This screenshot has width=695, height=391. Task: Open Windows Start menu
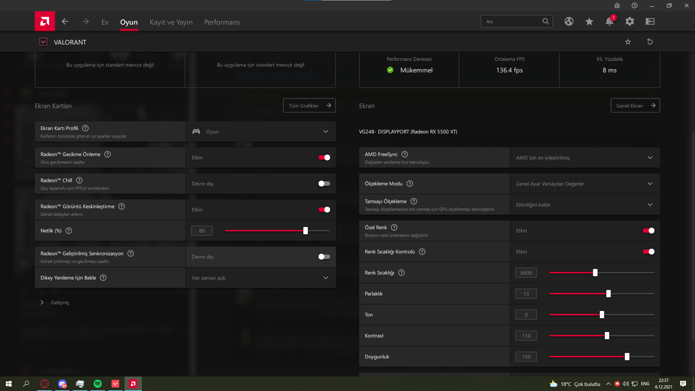coord(9,384)
